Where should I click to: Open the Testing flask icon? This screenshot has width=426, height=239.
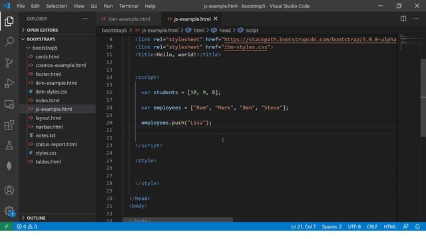pyautogui.click(x=9, y=145)
